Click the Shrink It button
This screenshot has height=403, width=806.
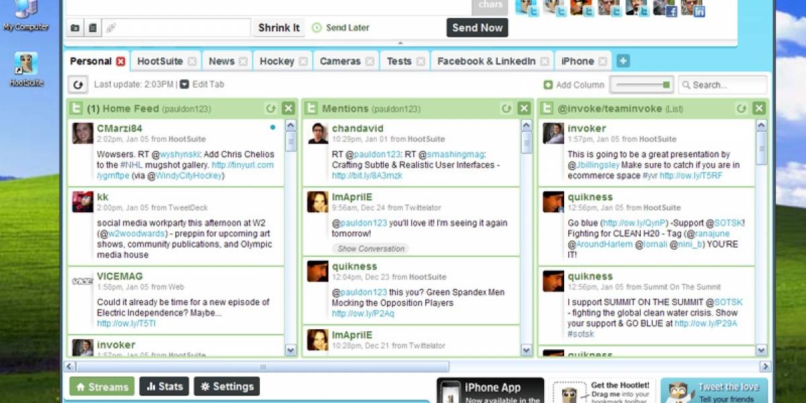pos(279,28)
